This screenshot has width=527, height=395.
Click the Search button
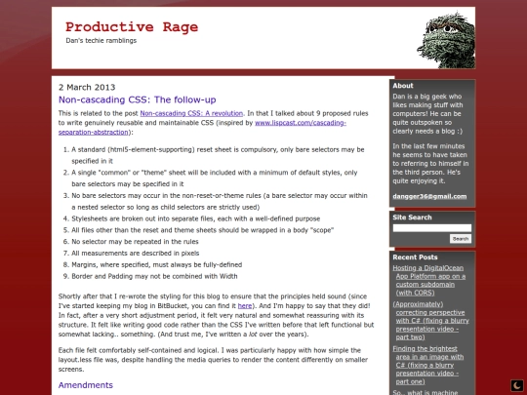click(x=461, y=239)
